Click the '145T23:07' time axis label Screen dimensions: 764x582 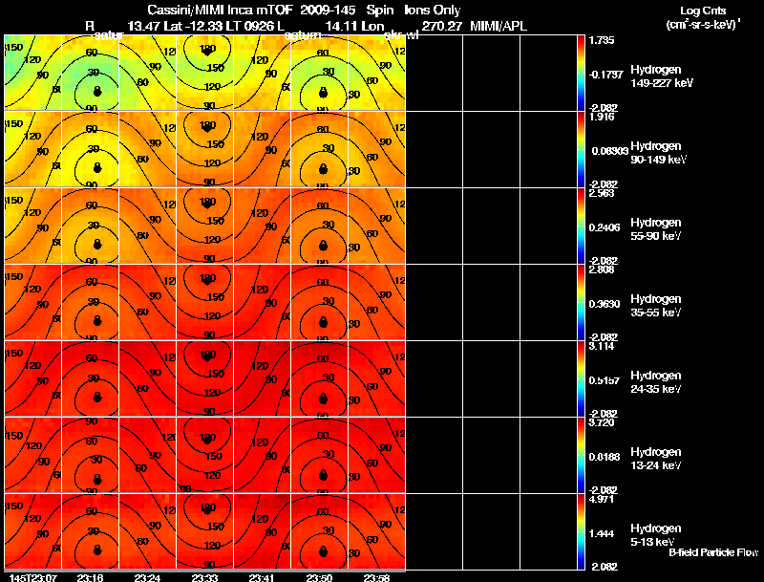[x=32, y=577]
